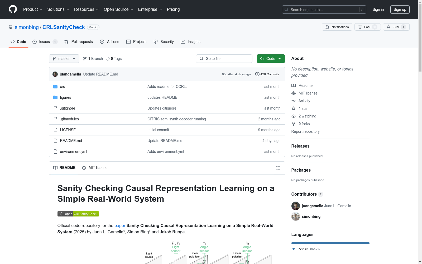This screenshot has height=264, width=422.
Task: Open the green Code dropdown
Action: point(271,59)
